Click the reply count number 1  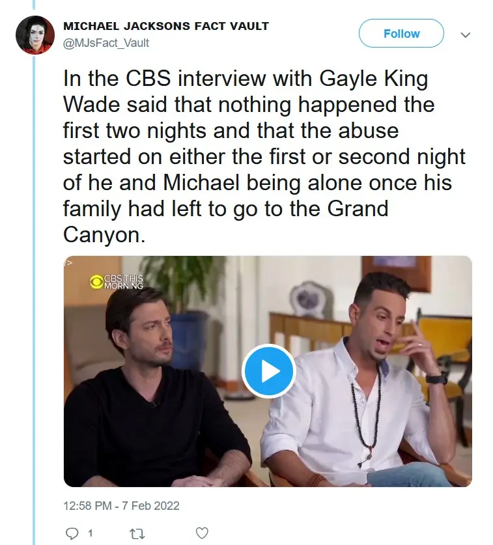point(90,533)
